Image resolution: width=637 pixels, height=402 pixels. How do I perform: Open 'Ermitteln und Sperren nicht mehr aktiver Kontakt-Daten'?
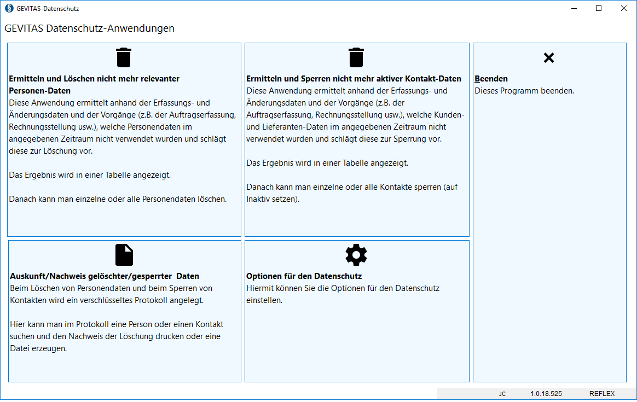[x=354, y=79]
